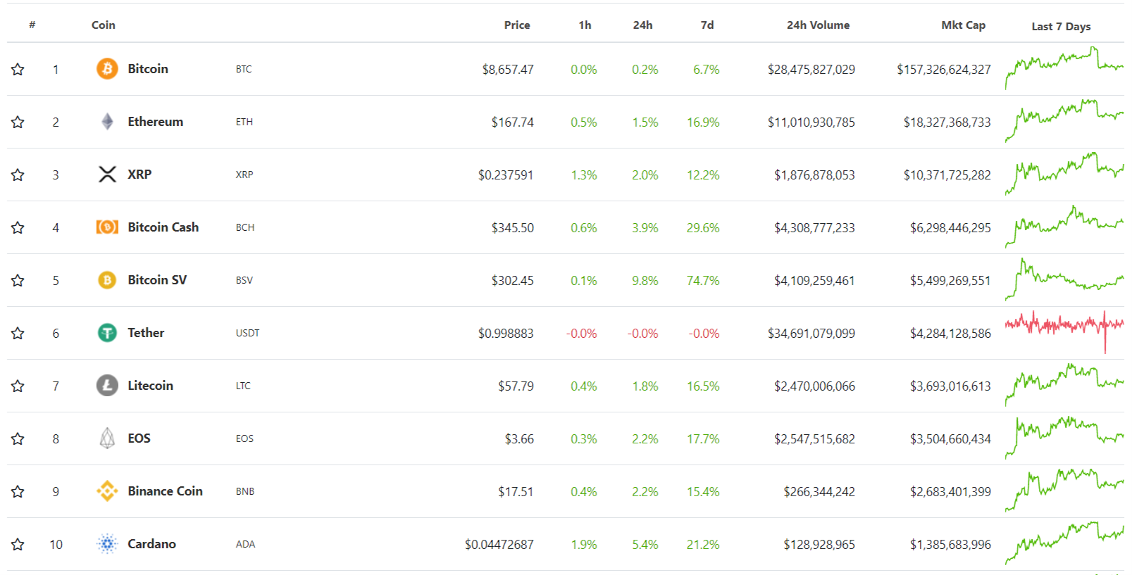Open Tether's red 7-day sparkline chart

pos(1064,331)
